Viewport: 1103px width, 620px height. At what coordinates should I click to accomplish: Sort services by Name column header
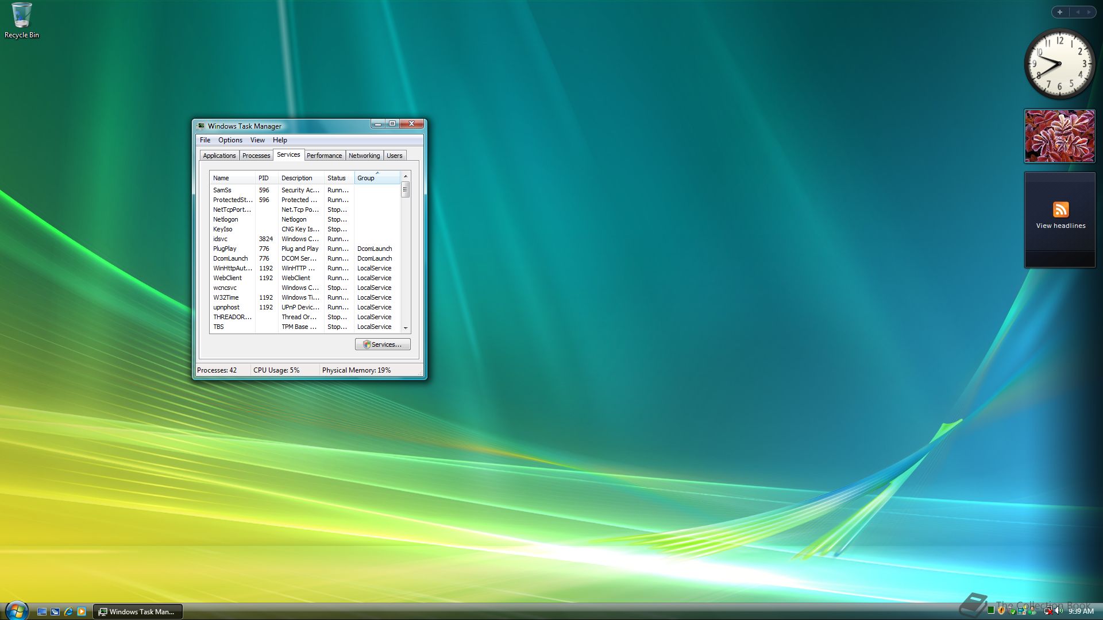(232, 178)
